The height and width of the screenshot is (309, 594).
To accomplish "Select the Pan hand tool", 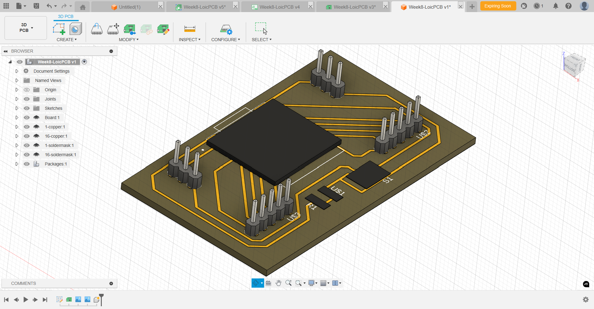I will [x=278, y=283].
